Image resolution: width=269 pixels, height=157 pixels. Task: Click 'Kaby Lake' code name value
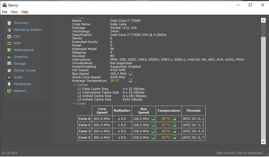[x=118, y=24]
